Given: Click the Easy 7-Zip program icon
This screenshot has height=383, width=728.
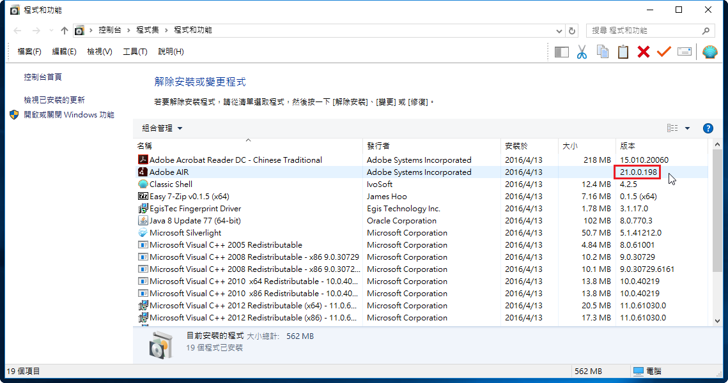Looking at the screenshot, I should (143, 196).
